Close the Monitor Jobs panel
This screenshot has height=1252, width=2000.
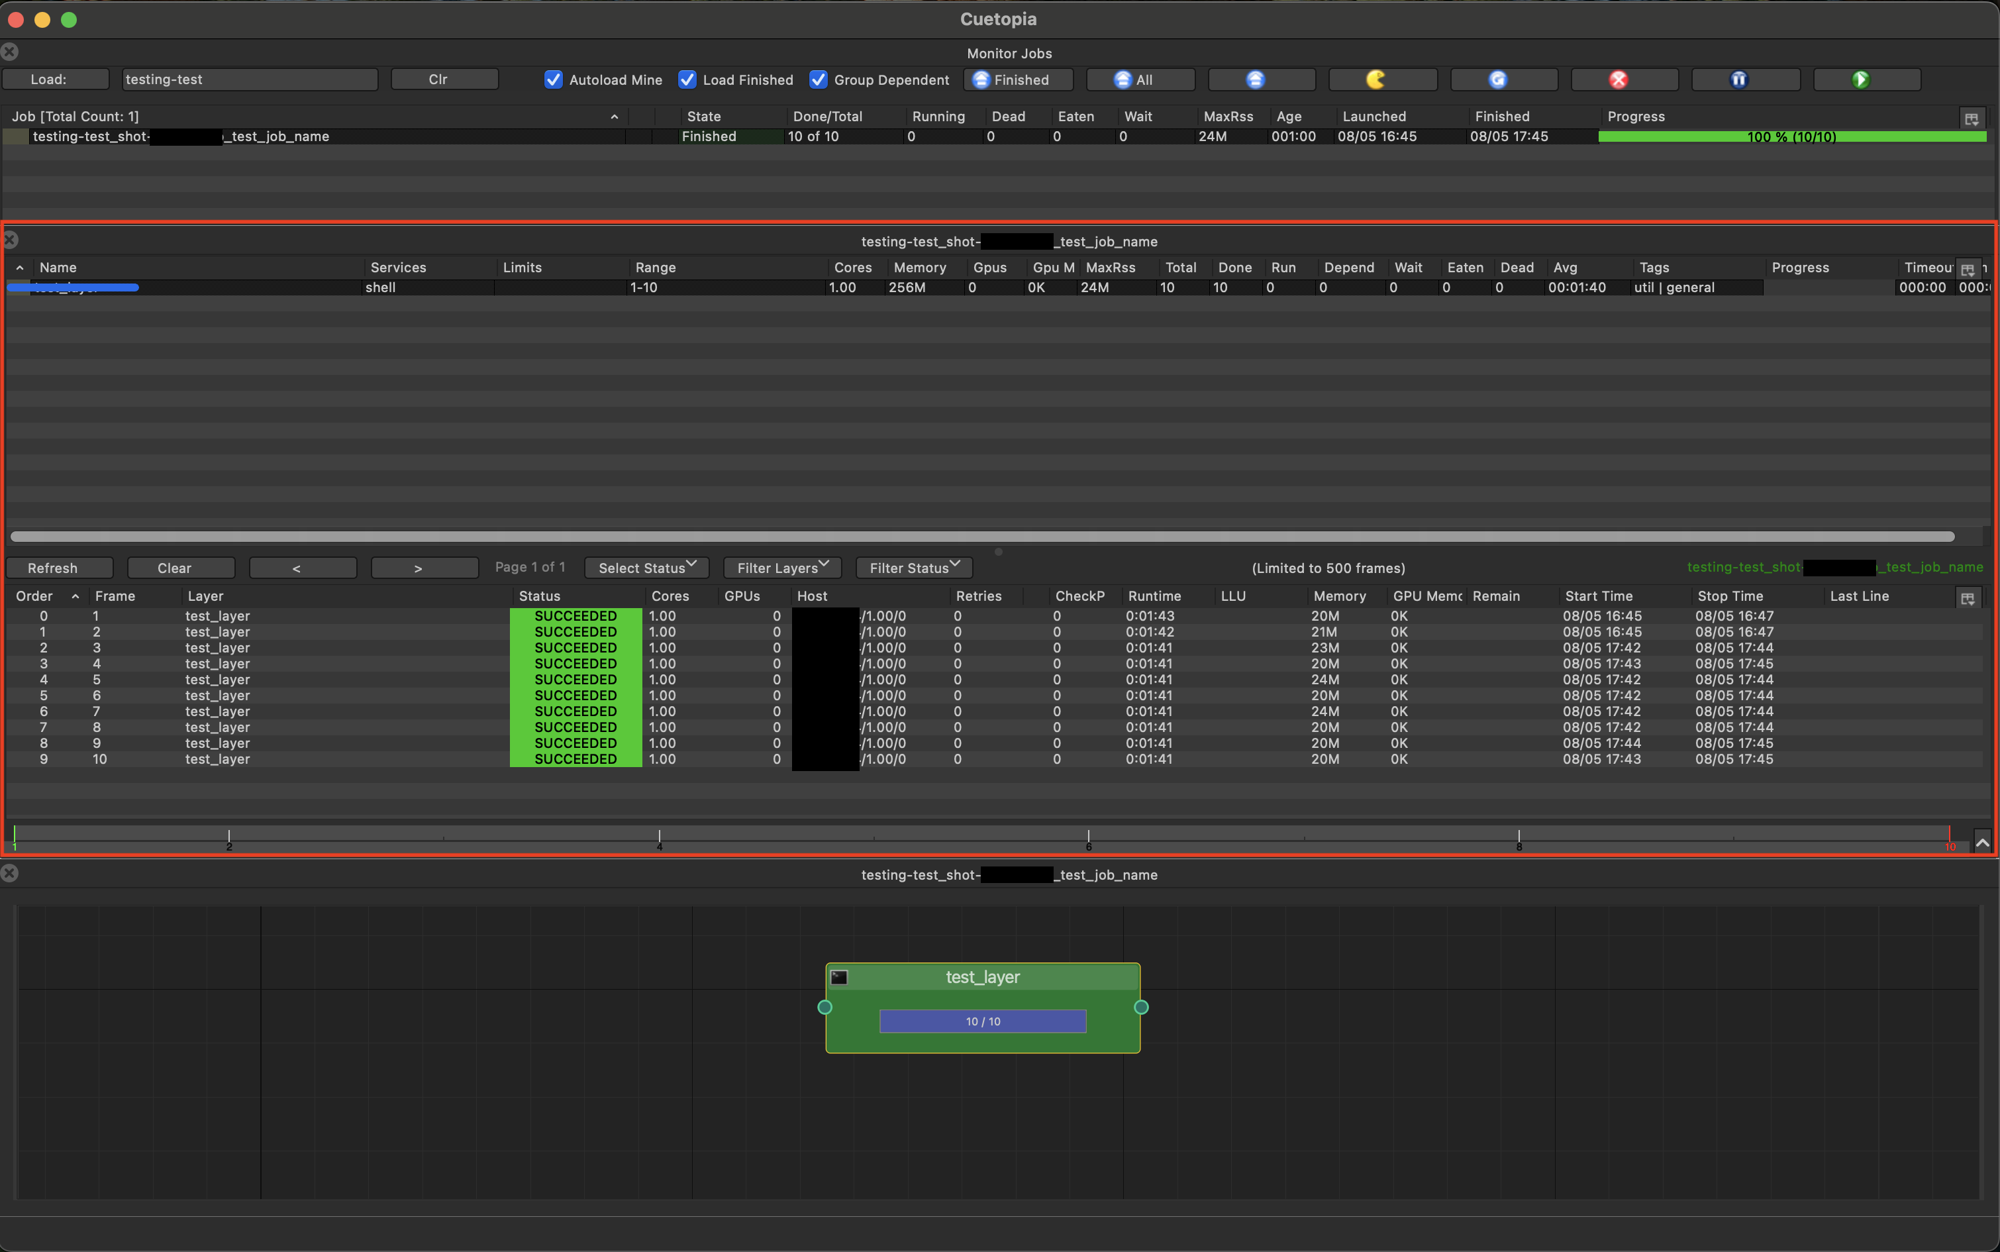click(10, 52)
